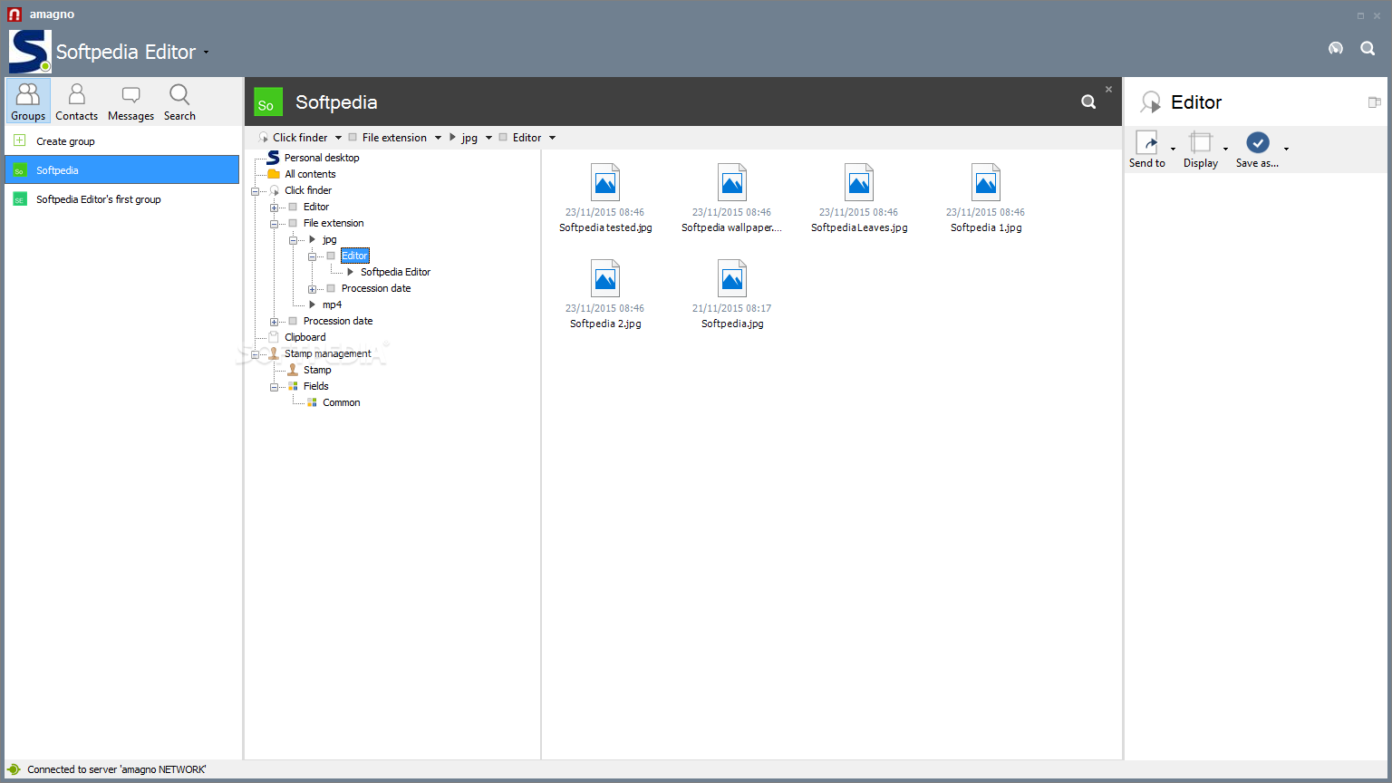The image size is (1392, 783).
Task: Click the green So group badge icon
Action: 268,101
